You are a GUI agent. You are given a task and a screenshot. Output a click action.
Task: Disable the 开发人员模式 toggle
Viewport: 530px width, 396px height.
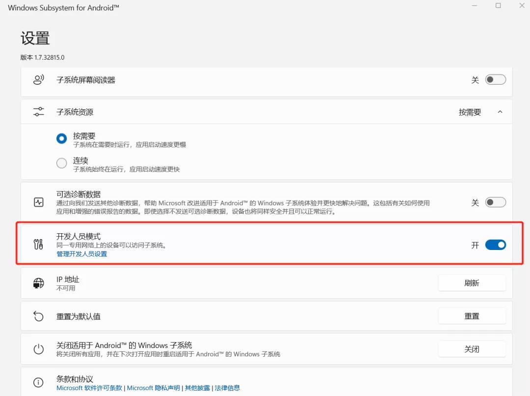[x=495, y=245]
